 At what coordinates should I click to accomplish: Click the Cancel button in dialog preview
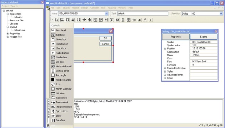[105, 44]
